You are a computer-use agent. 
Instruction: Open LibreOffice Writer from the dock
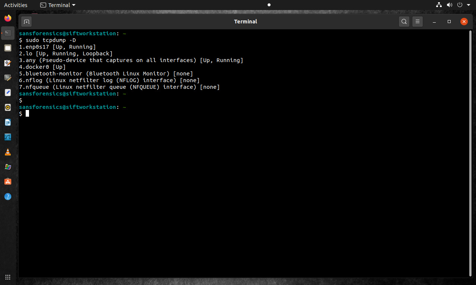(8, 122)
